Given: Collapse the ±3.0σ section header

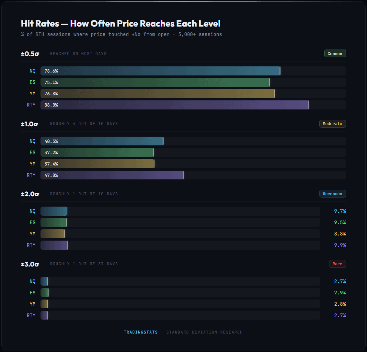Looking at the screenshot, I should (30, 264).
